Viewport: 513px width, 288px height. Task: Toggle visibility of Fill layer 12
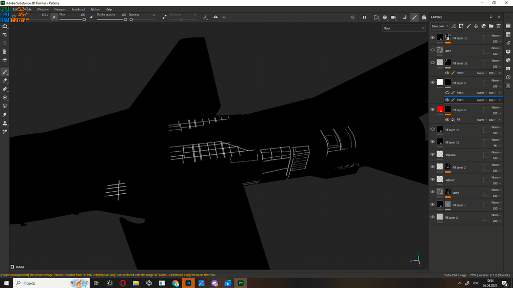click(432, 142)
